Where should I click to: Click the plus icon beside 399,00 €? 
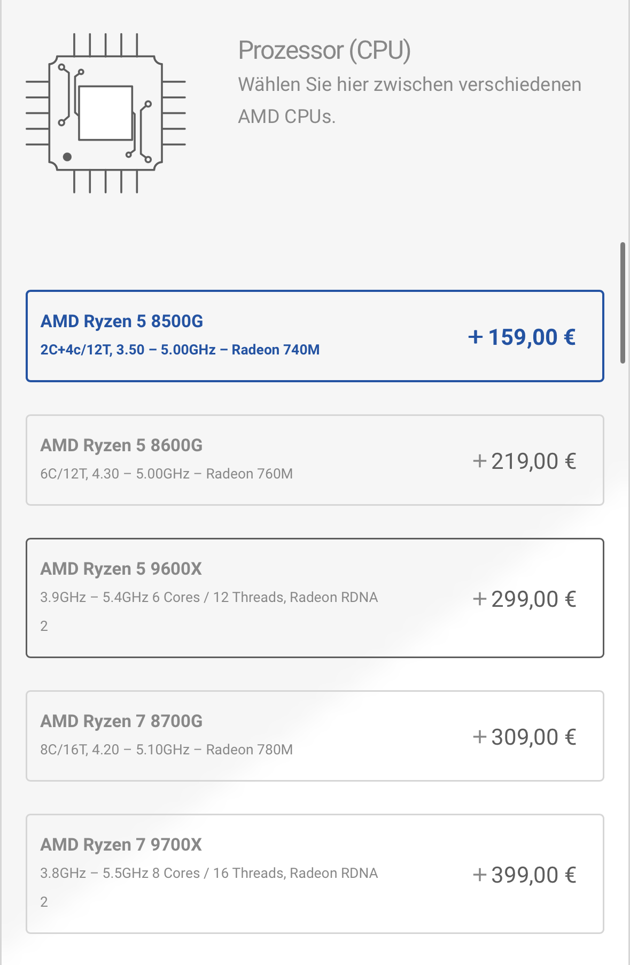(479, 875)
